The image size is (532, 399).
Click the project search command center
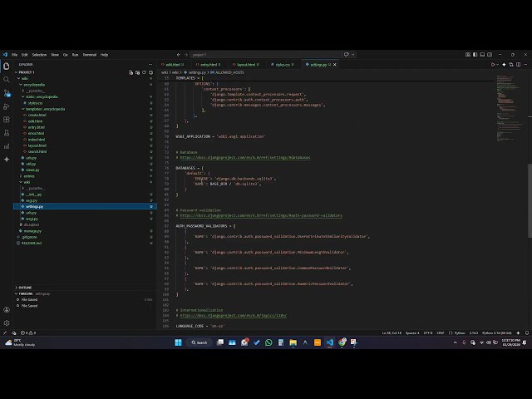(266, 55)
